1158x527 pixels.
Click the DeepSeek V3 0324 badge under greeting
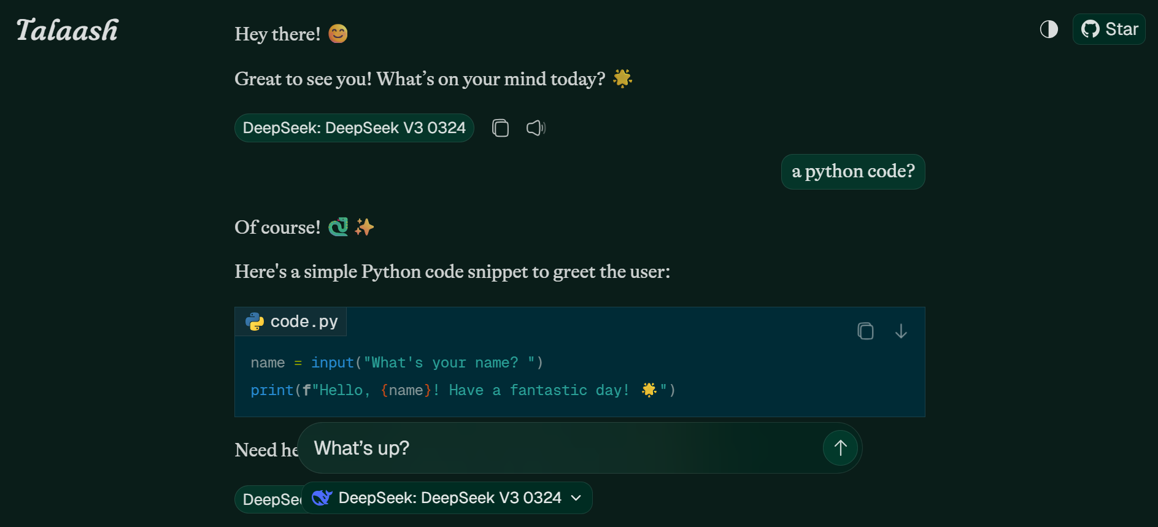coord(354,128)
